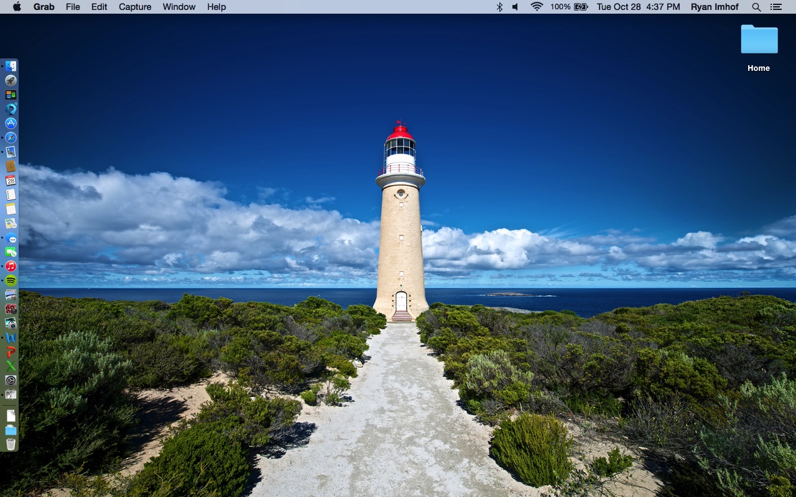Open the File menu
The width and height of the screenshot is (796, 497).
73,7
